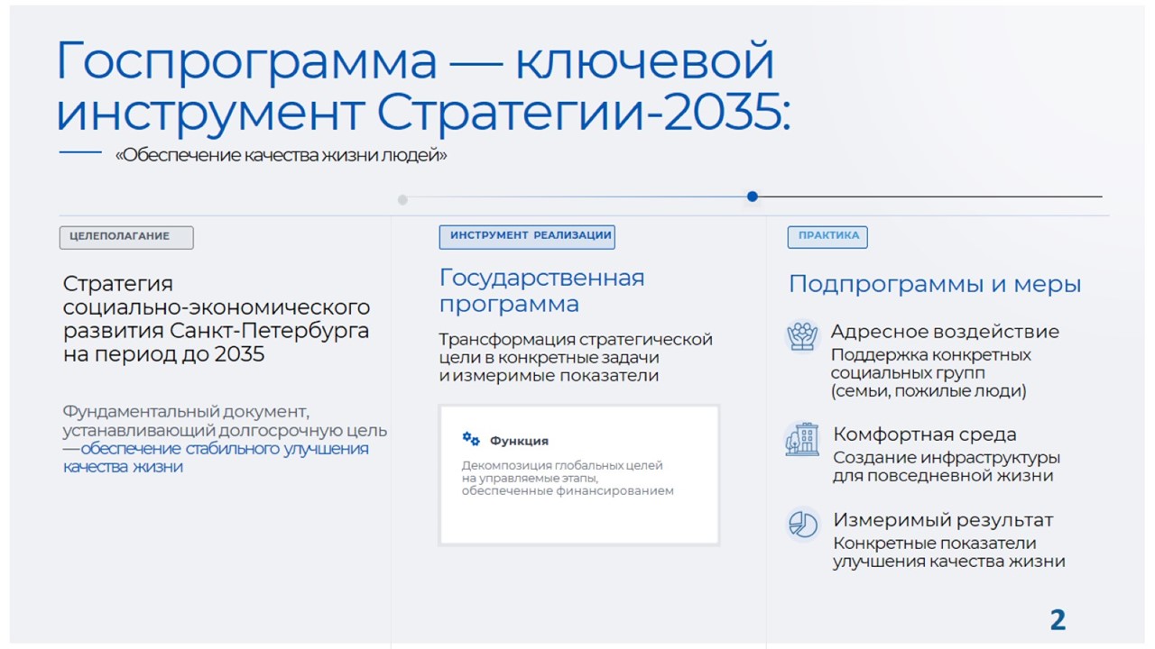Viewport: 1155px width, 649px height.
Task: Click the gears icon next to Функция
Action: click(471, 439)
